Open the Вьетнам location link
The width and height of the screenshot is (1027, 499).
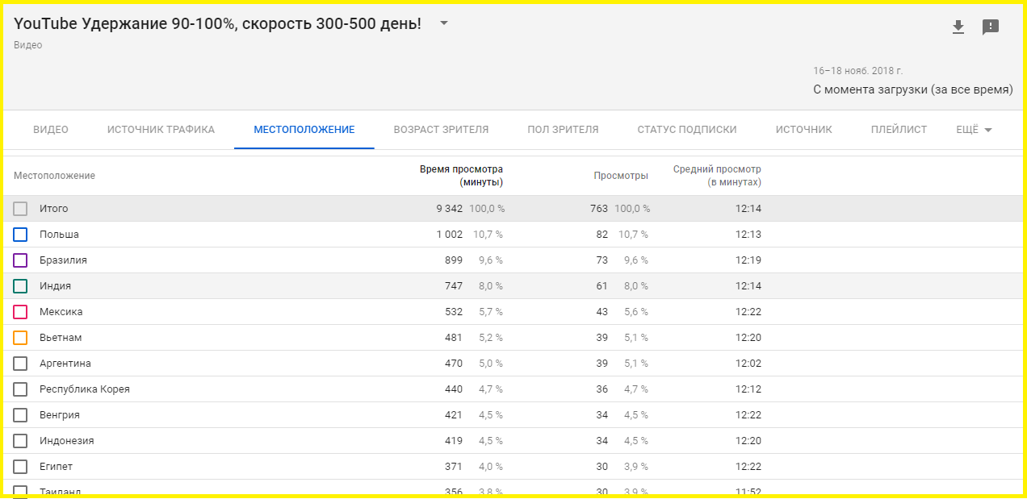pyautogui.click(x=61, y=338)
